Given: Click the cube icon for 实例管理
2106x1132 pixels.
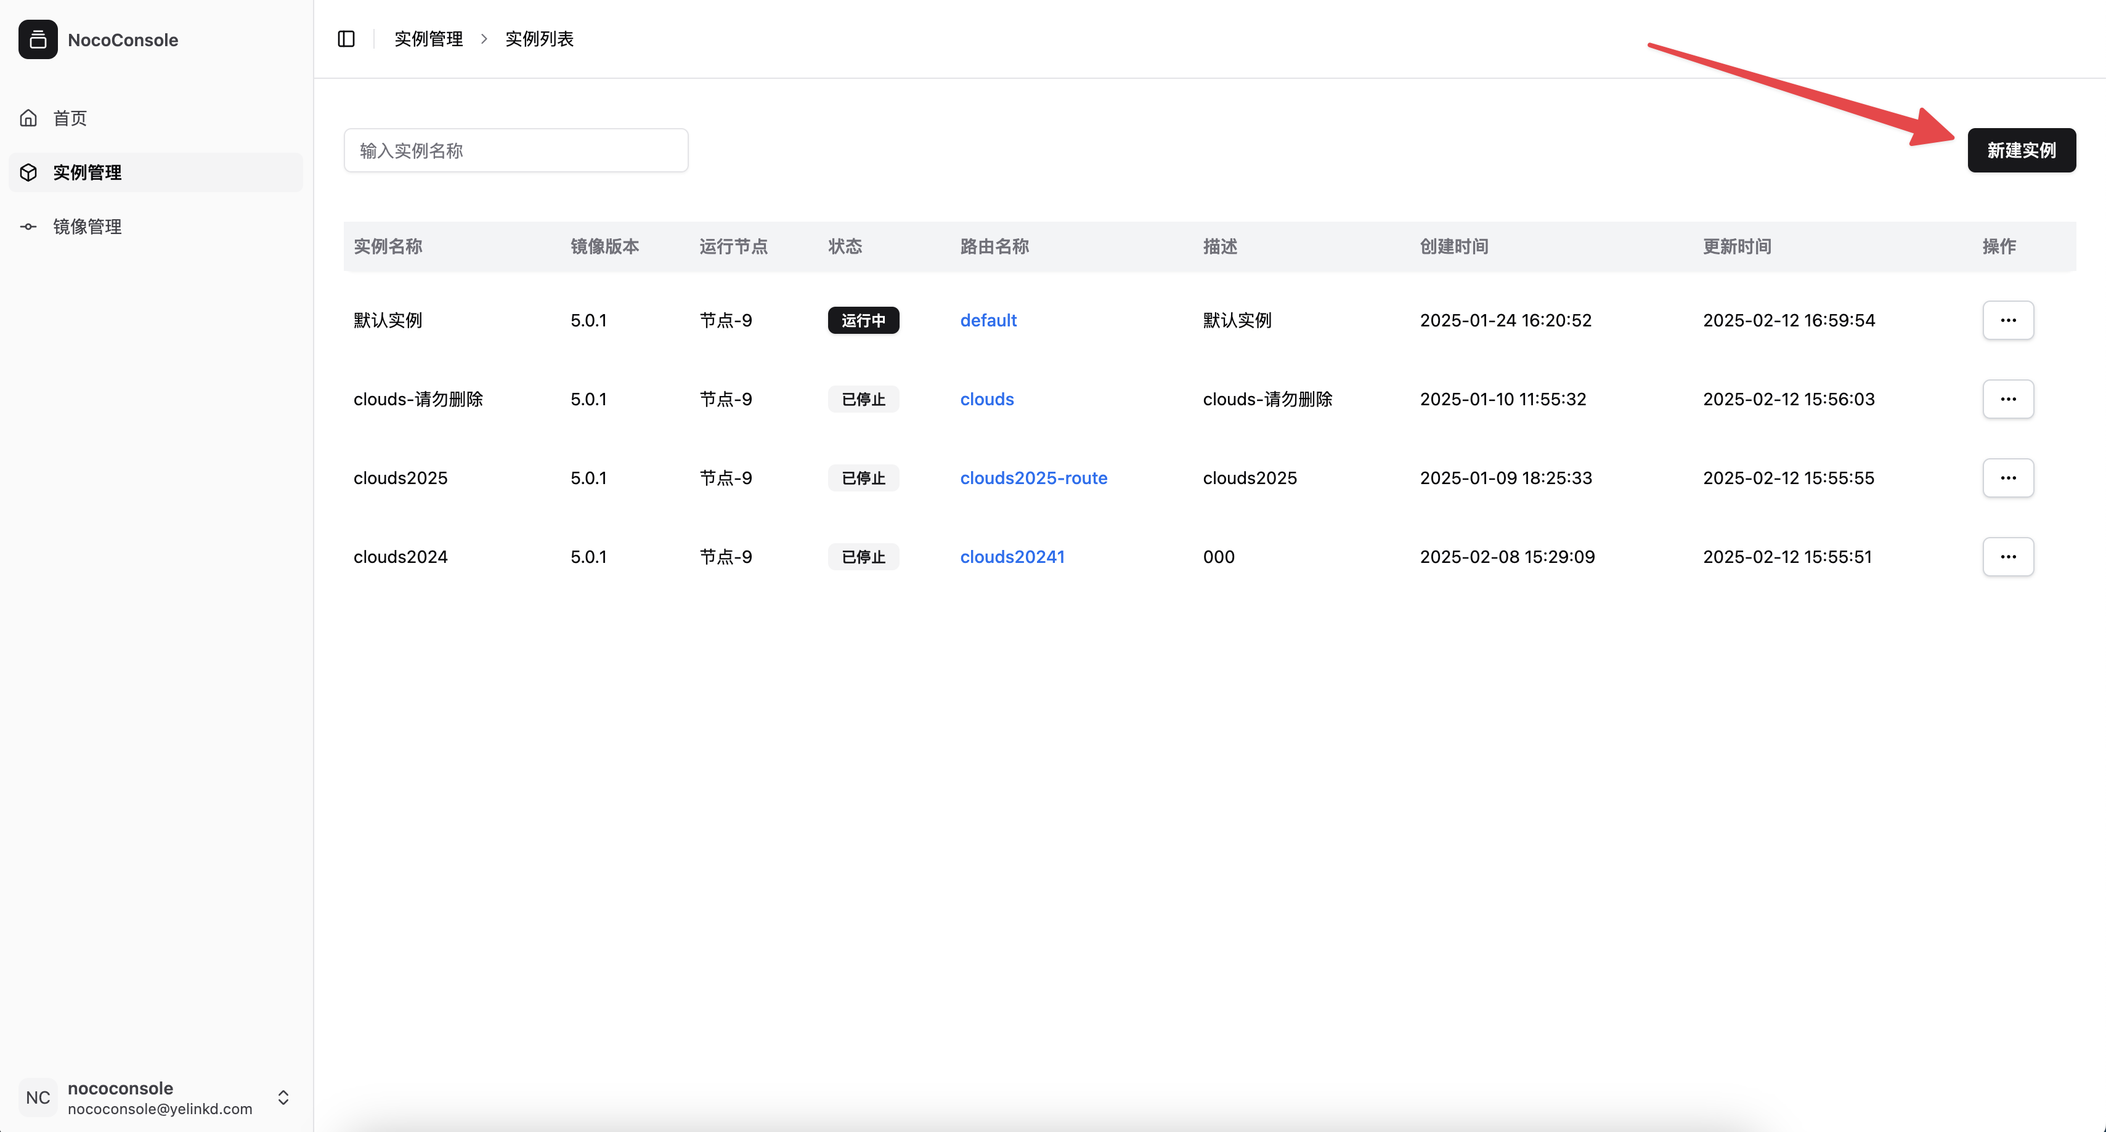Looking at the screenshot, I should 28,172.
